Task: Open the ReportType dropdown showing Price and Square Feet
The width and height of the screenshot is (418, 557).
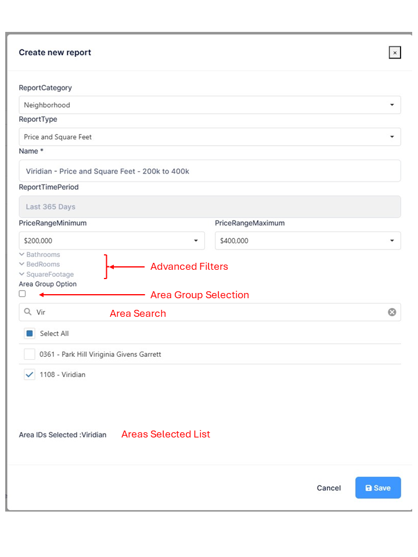Action: 210,136
